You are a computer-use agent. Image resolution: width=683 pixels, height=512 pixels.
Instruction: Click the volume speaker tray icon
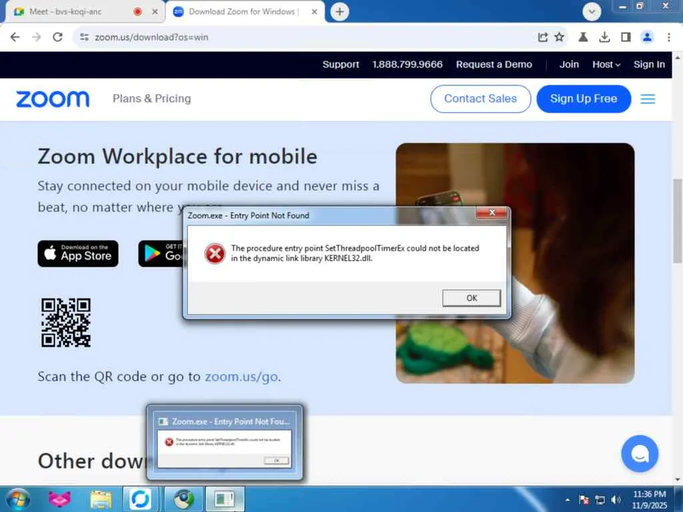click(x=616, y=500)
